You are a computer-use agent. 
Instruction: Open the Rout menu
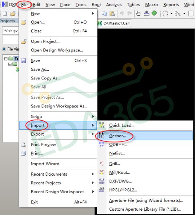[x=96, y=5]
